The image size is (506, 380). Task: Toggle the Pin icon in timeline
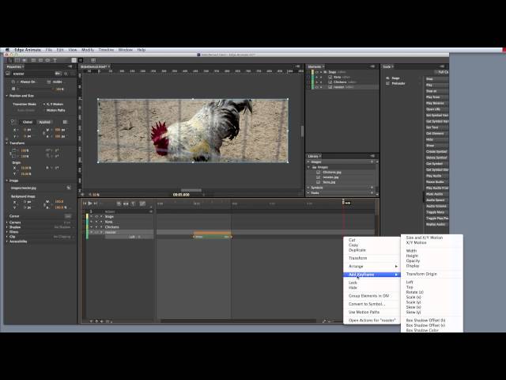tap(134, 203)
